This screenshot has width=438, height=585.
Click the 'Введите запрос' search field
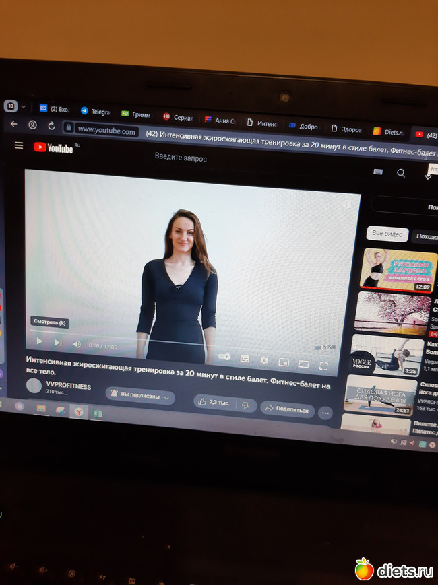[x=181, y=158]
